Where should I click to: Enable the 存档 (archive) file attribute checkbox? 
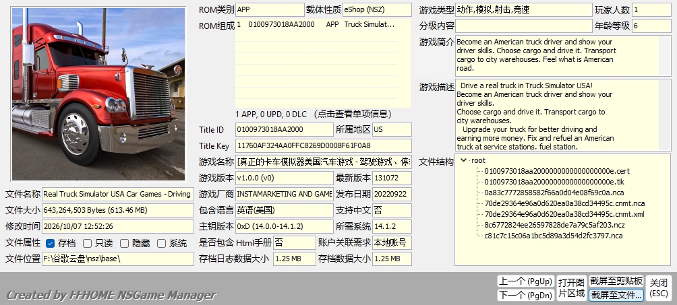pos(50,243)
